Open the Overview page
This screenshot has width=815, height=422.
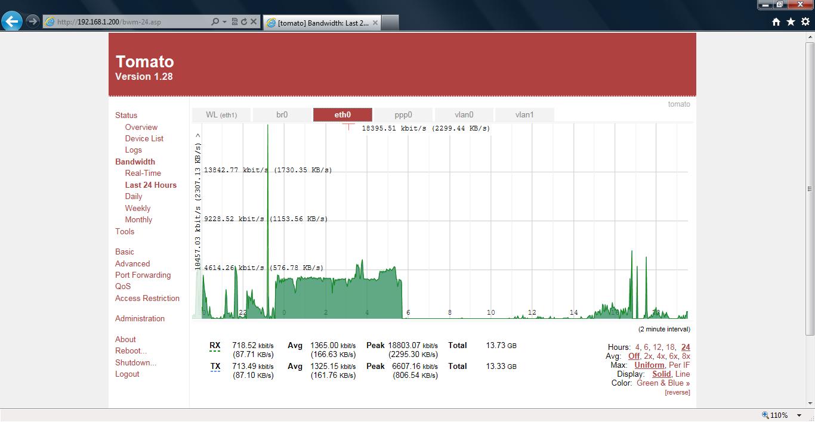click(x=141, y=127)
